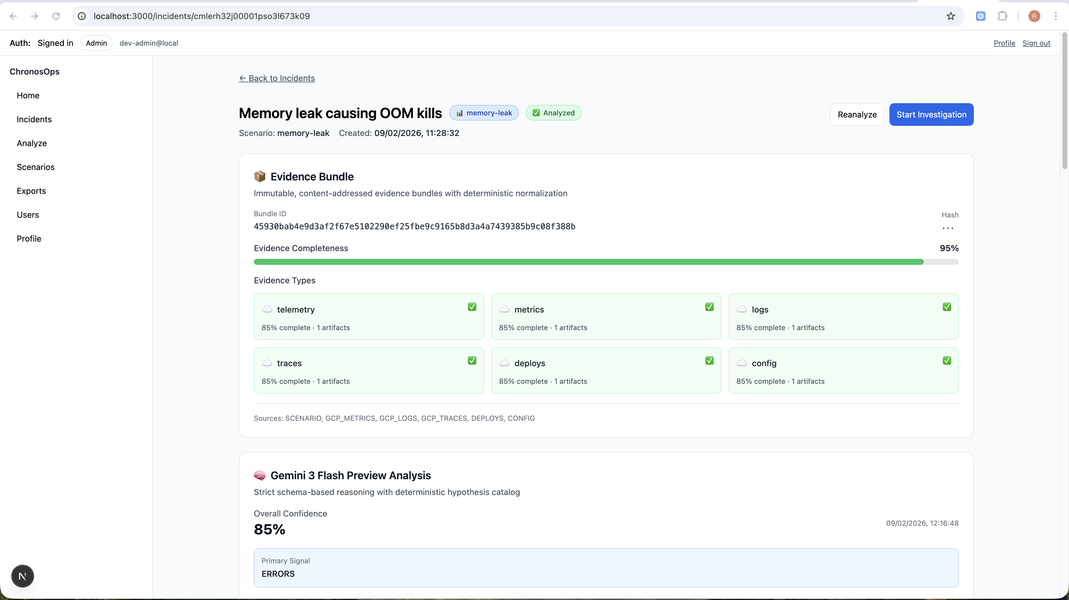Click the site info icon beside URL
Viewport: 1069px width, 600px height.
[82, 16]
